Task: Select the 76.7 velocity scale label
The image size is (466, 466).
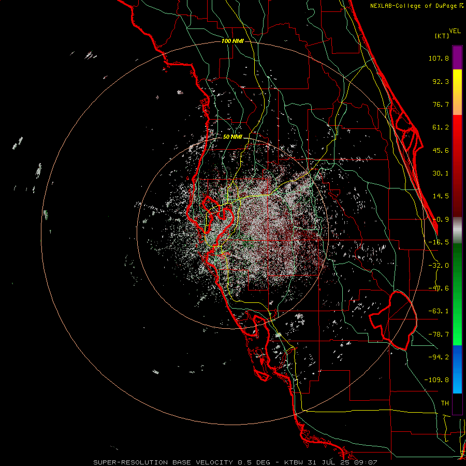Action: pyautogui.click(x=441, y=104)
